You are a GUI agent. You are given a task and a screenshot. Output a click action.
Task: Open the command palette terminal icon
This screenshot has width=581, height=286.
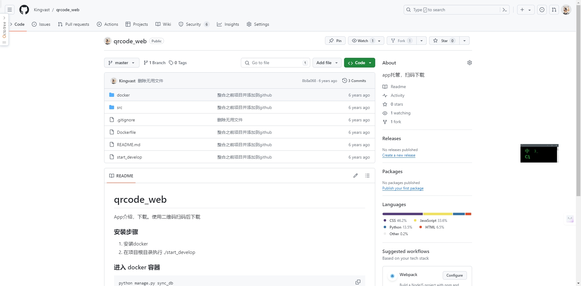click(x=504, y=10)
